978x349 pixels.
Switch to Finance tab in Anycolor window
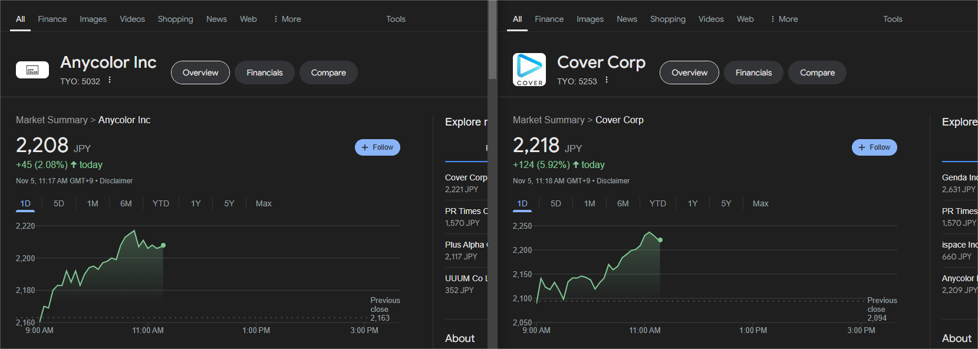pyautogui.click(x=52, y=19)
